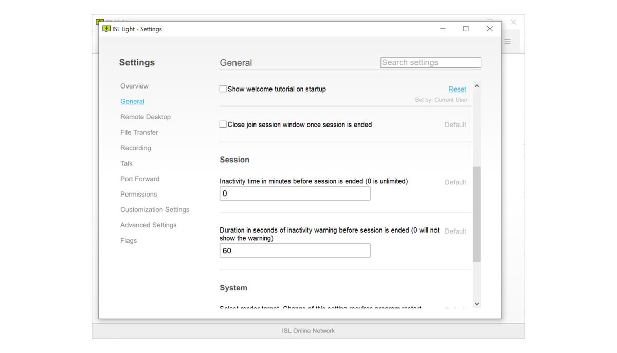Image resolution: width=617 pixels, height=353 pixels.
Task: Select Overview in the settings sidebar
Action: tap(134, 86)
